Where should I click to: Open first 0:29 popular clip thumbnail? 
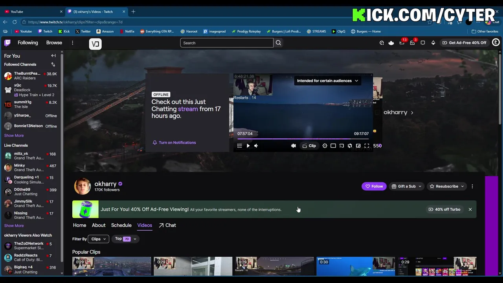pos(112,266)
